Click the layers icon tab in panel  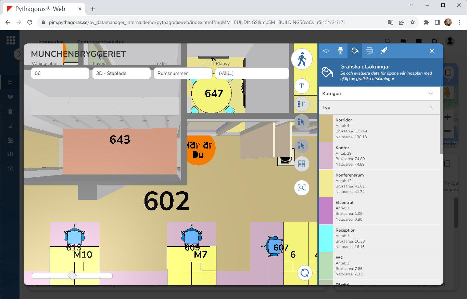[x=326, y=51]
